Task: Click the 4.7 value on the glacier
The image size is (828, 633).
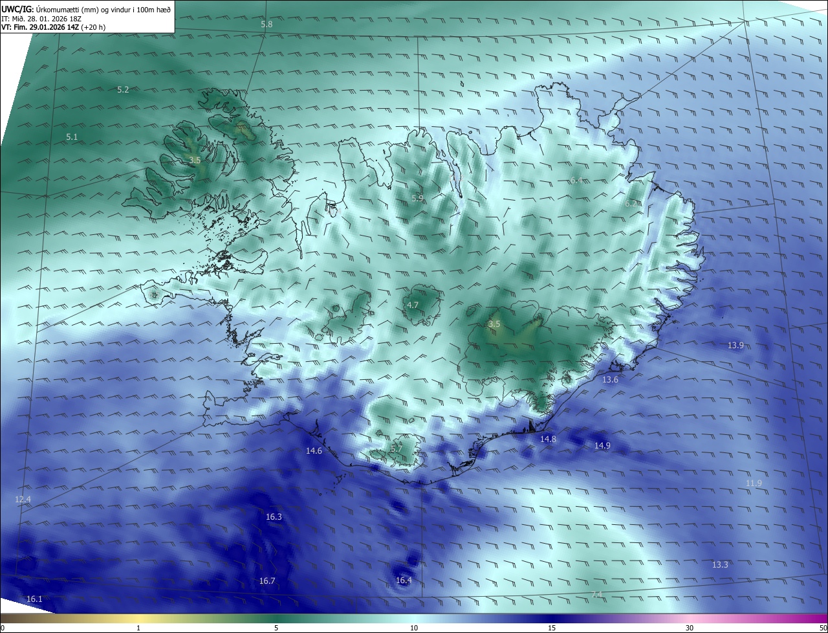Action: (x=413, y=305)
